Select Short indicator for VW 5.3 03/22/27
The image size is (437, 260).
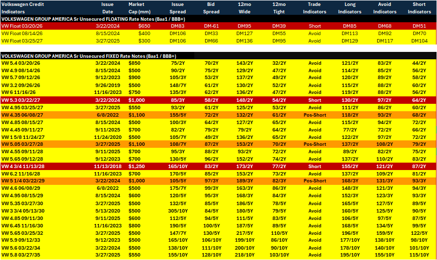coord(315,100)
